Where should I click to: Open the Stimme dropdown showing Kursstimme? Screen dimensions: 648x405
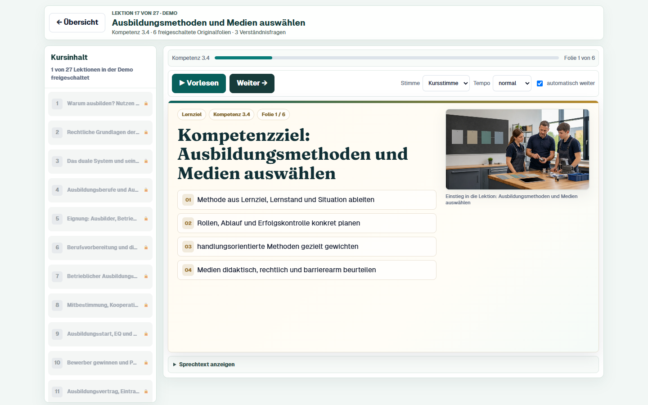click(446, 83)
